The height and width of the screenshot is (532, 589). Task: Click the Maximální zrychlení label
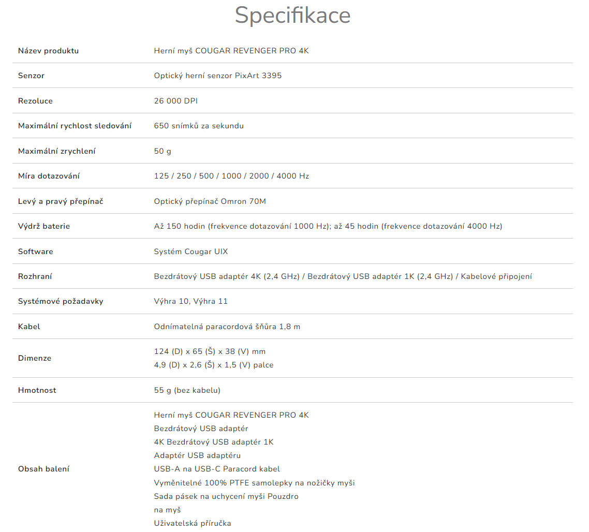tap(56, 151)
